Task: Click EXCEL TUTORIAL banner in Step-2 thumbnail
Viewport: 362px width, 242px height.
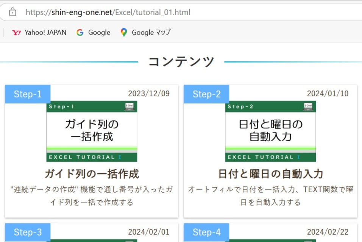Action: pyautogui.click(x=270, y=157)
